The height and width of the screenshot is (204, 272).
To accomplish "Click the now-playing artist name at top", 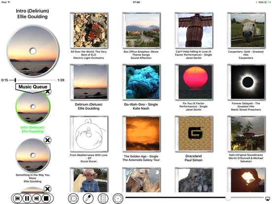I will pyautogui.click(x=33, y=17).
